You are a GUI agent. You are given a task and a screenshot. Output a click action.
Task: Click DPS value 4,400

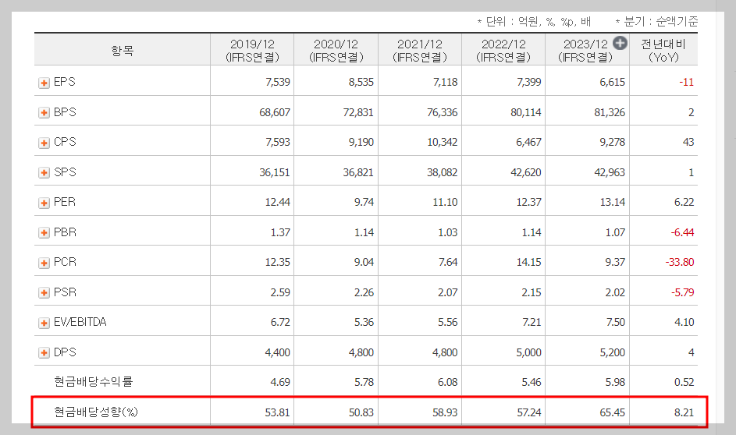pos(277,352)
